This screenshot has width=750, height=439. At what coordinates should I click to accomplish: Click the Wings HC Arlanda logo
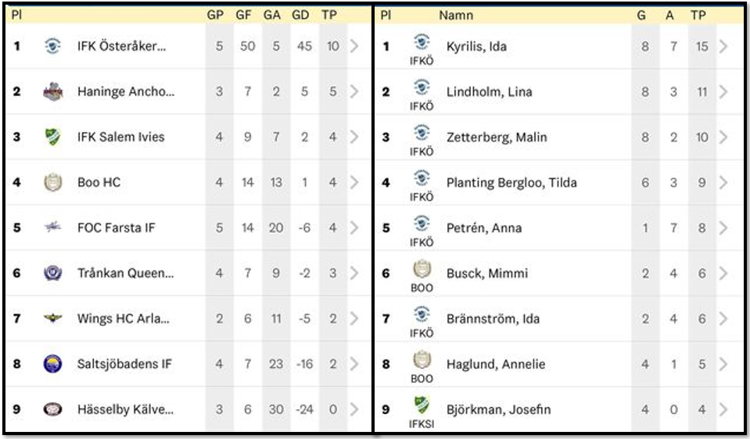tap(52, 318)
